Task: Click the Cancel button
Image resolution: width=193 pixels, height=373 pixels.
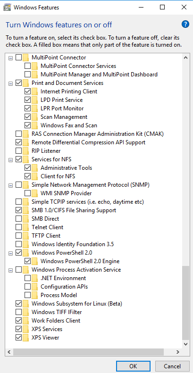Action: point(172,366)
